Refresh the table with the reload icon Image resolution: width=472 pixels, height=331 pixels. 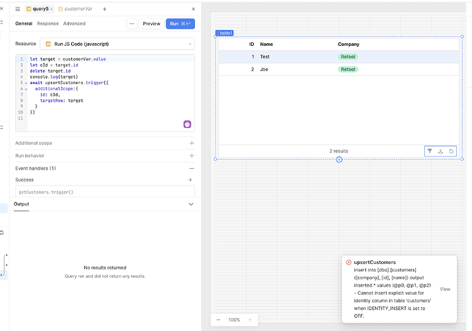coord(451,151)
